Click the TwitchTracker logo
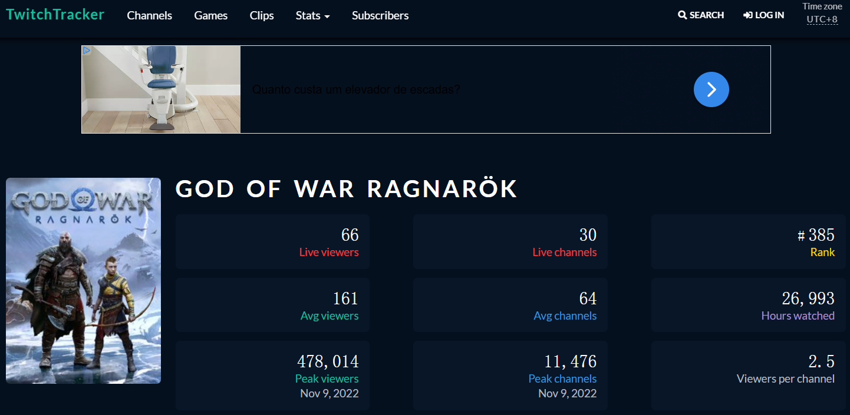 click(x=55, y=15)
